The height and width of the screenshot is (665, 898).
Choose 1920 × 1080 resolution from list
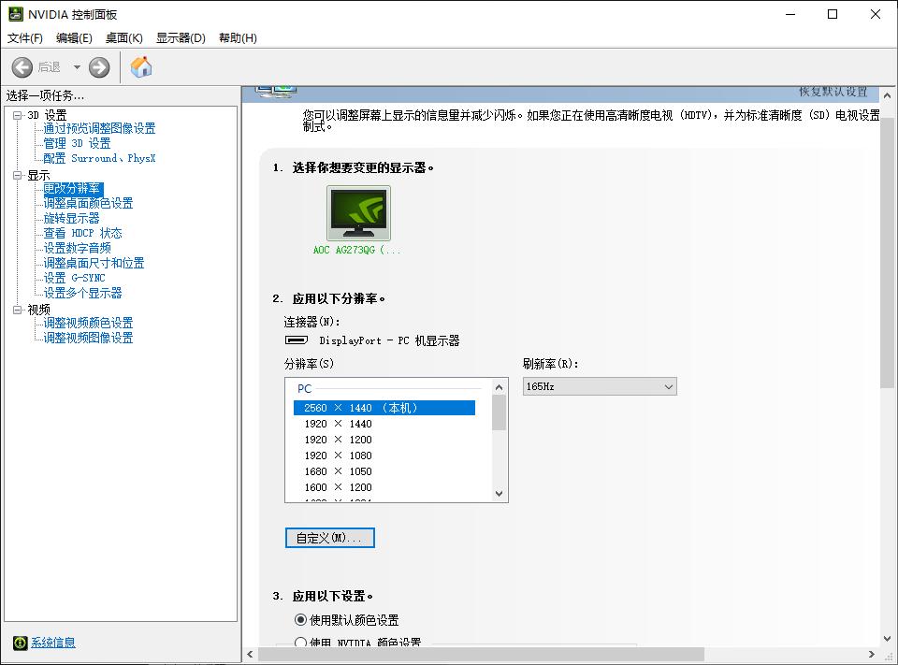pos(338,455)
